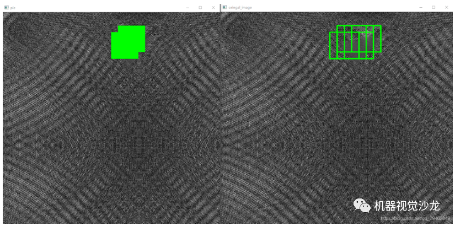Close the pic window
The height and width of the screenshot is (226, 455).
point(213,8)
